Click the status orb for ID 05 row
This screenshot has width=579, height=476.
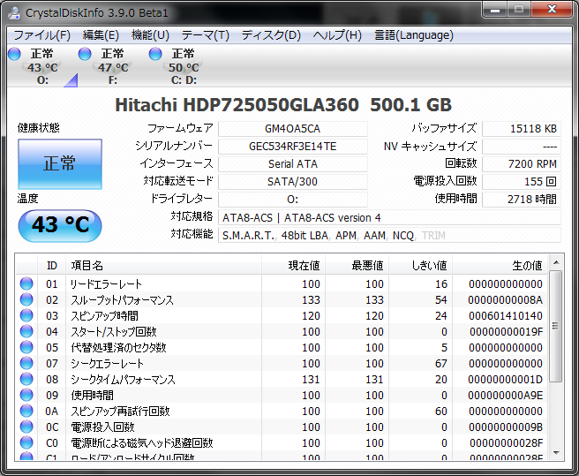(x=26, y=347)
